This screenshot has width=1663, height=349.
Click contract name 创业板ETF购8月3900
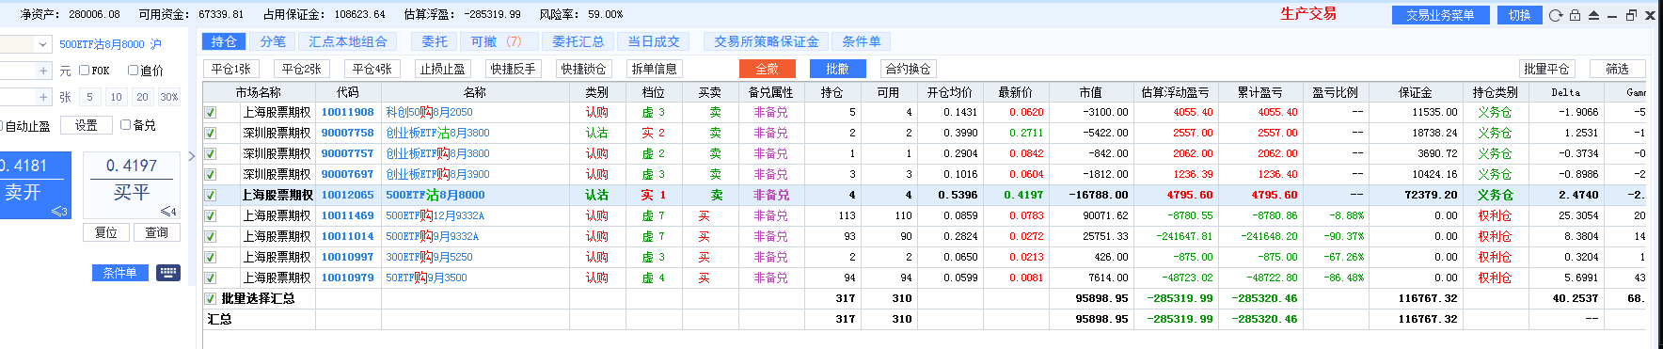tap(437, 174)
